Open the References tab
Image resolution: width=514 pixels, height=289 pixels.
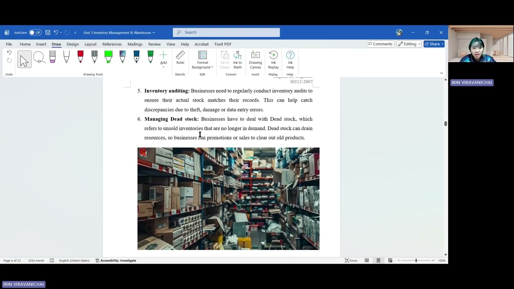coord(112,44)
